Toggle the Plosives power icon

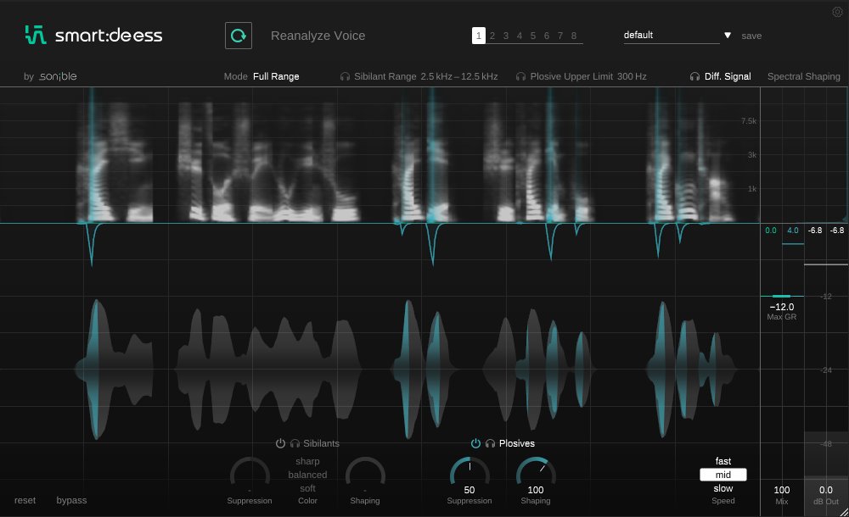click(x=475, y=443)
